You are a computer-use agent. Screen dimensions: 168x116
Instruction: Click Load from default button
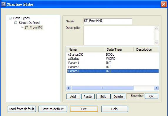point(22,109)
